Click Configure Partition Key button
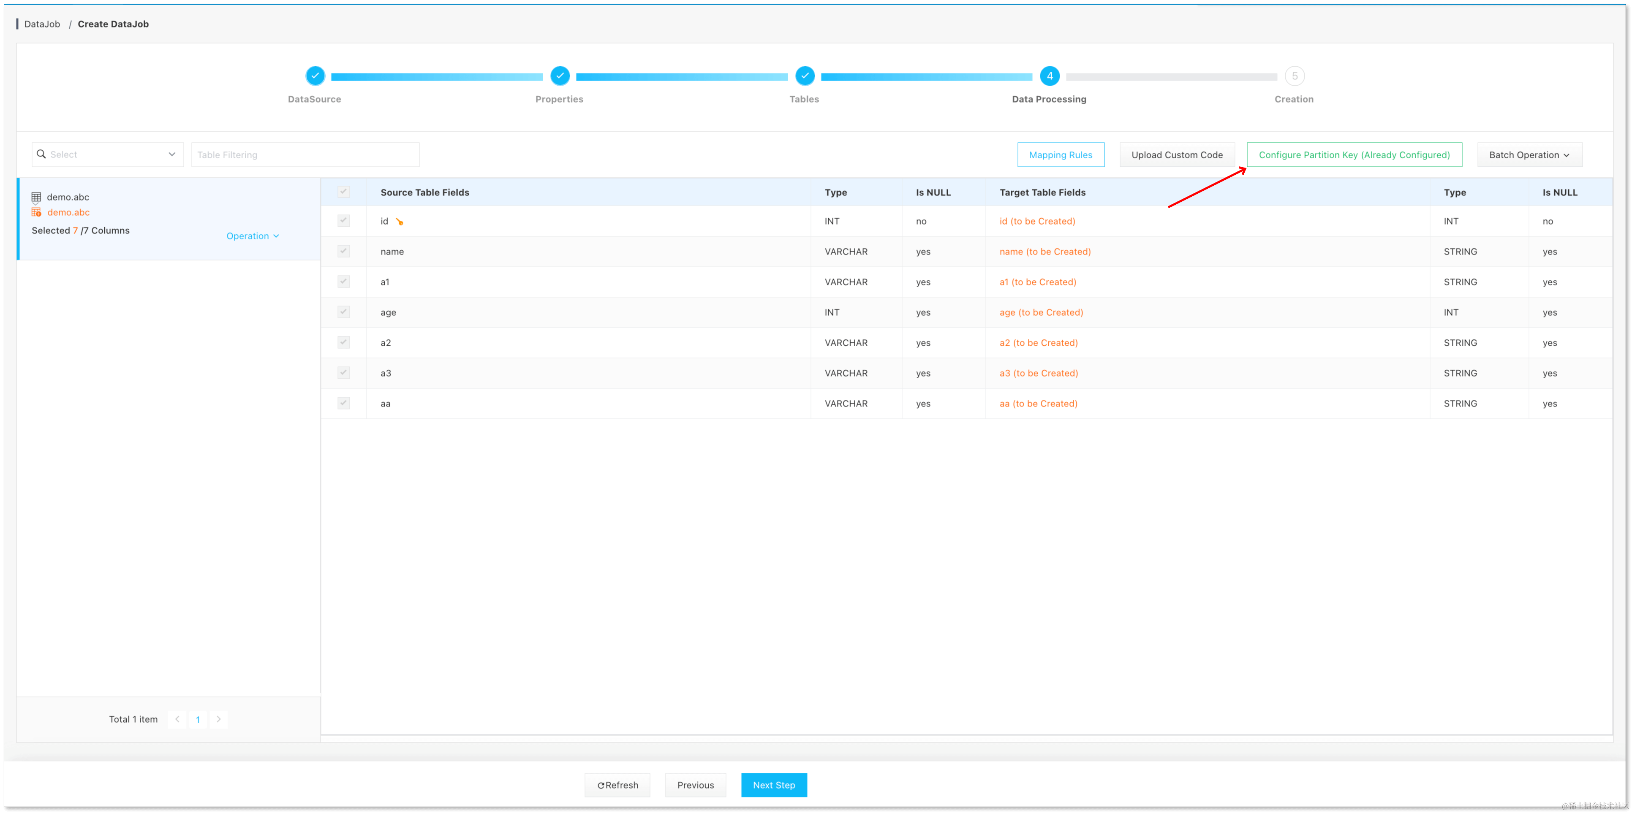The image size is (1632, 813). [x=1354, y=154]
